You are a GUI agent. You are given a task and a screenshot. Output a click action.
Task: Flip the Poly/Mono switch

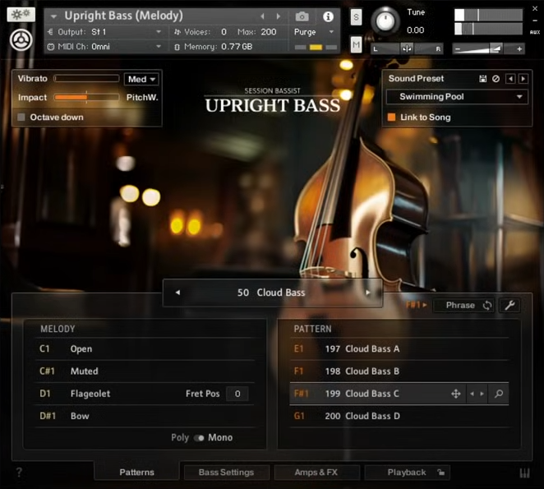click(x=199, y=438)
